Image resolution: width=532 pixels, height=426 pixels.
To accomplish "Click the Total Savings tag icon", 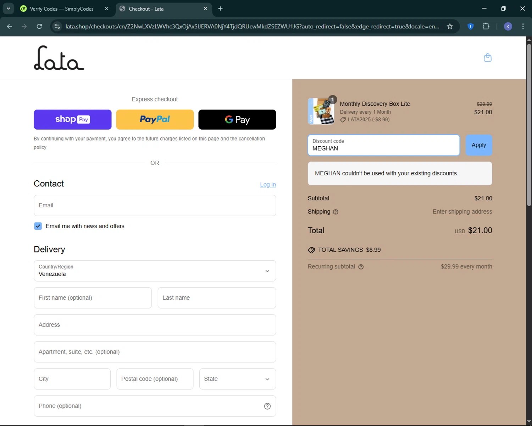I will 311,250.
